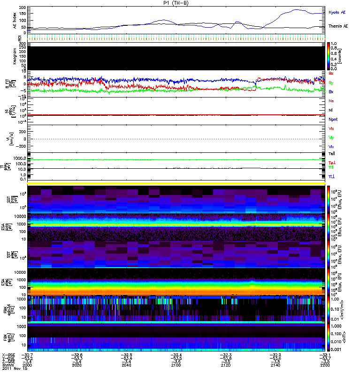Viewport: 352px width, 375px height.
Task: Select the Kyoto AE legend label
Action: click(337, 12)
